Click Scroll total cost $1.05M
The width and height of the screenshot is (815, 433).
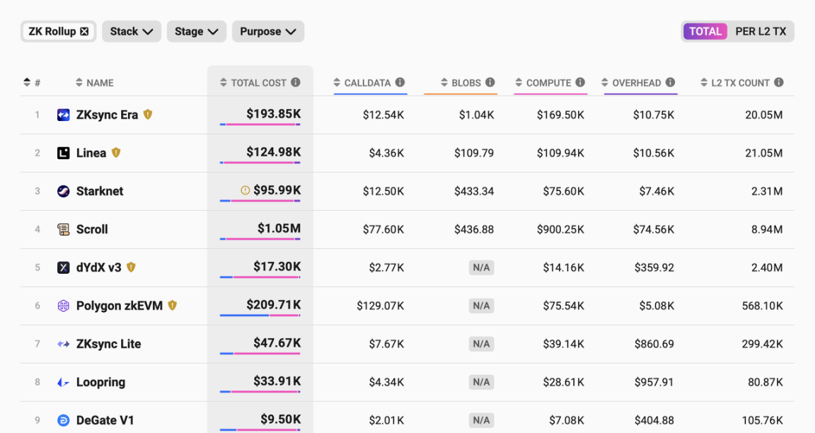point(279,229)
